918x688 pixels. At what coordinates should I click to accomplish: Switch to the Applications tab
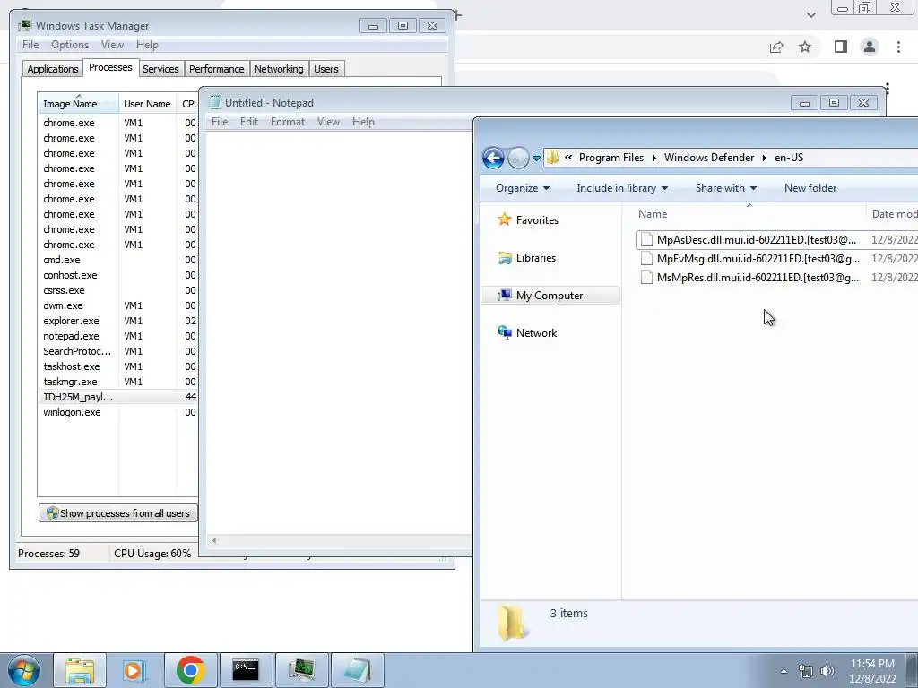tap(53, 69)
